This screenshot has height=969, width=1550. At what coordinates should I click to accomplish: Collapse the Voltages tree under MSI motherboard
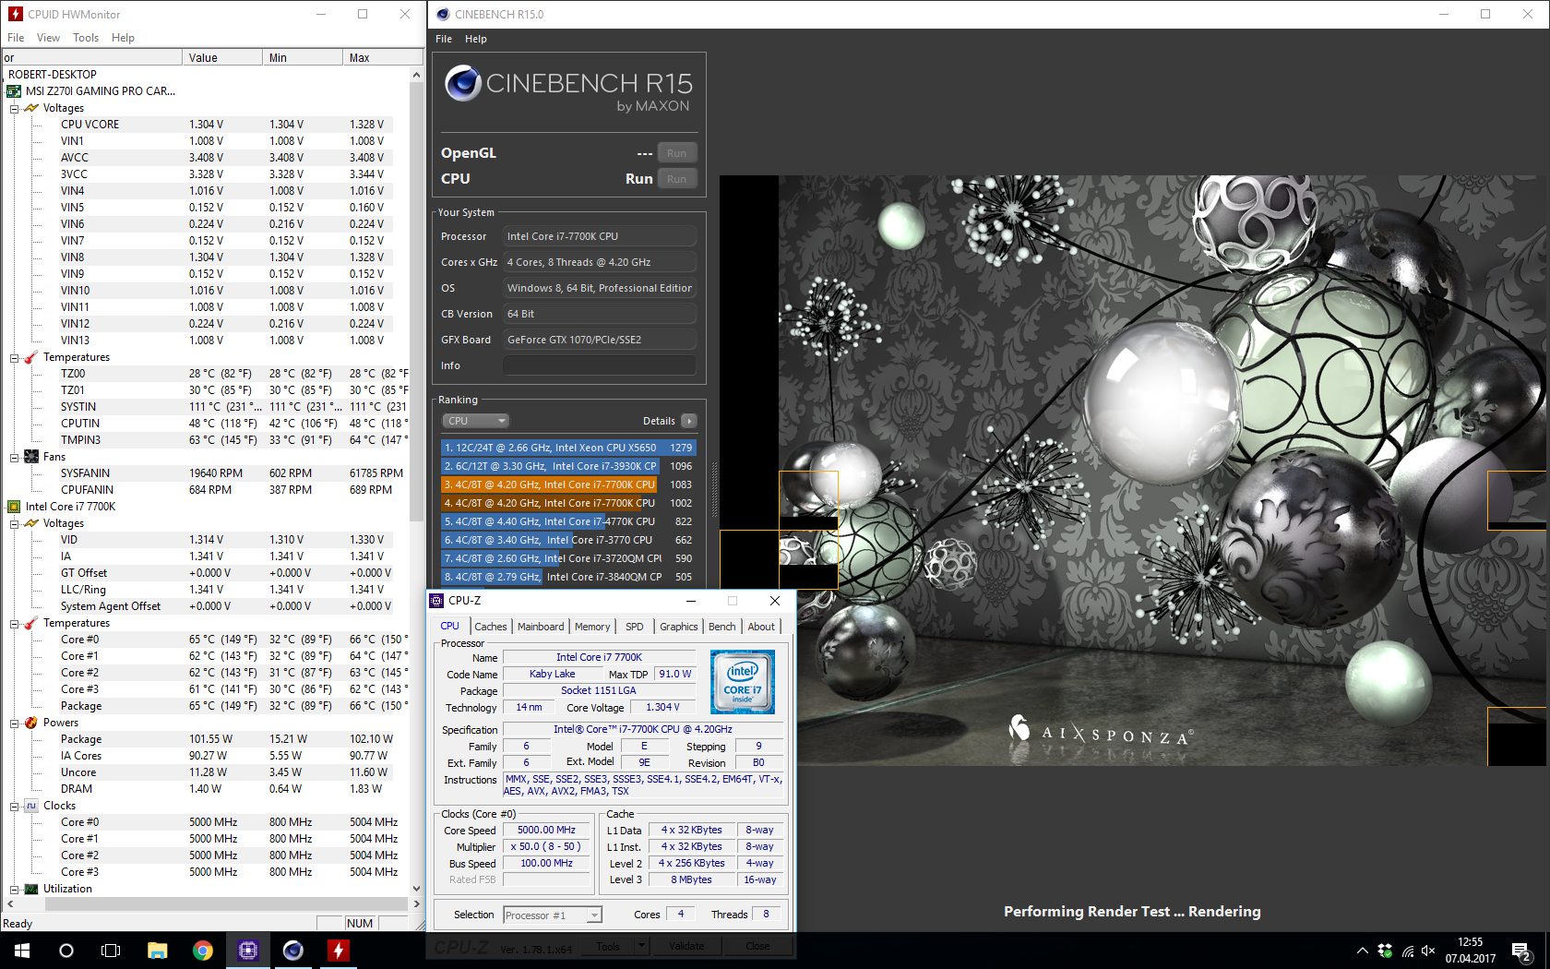click(x=15, y=109)
